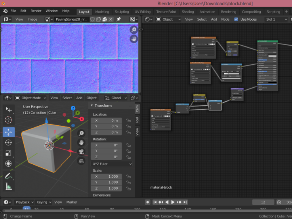Select the Annotate pencil tool
Viewport: 292px width, 219px height.
pos(9,176)
